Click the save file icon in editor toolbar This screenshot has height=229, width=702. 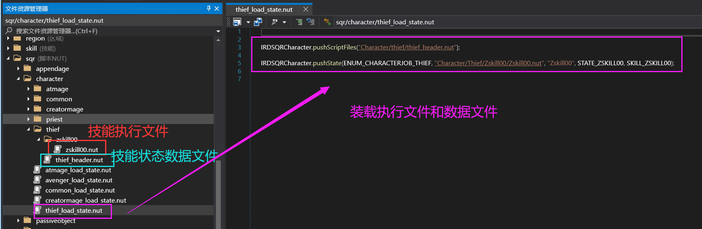point(237,22)
